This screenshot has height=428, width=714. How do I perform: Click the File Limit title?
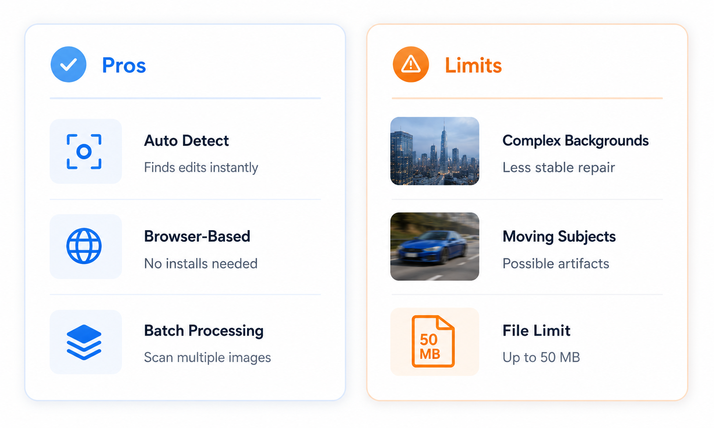pyautogui.click(x=536, y=331)
